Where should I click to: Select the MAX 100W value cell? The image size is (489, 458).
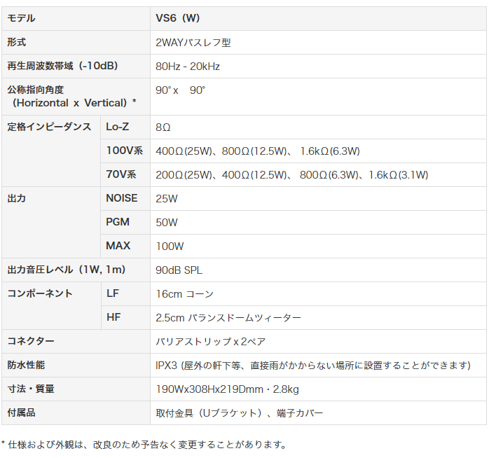click(318, 247)
